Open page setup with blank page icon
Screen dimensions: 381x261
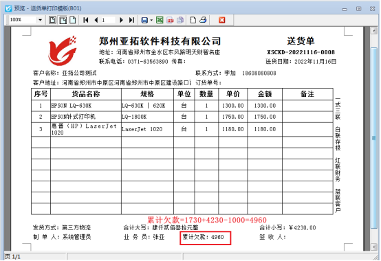tap(193, 20)
